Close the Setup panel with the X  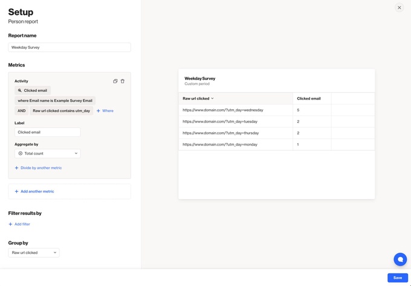click(399, 8)
